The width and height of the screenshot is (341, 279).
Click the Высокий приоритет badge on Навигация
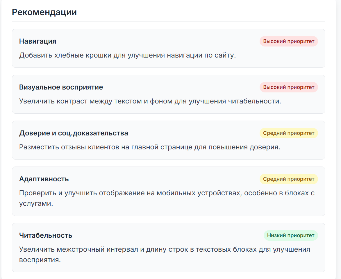(x=289, y=41)
